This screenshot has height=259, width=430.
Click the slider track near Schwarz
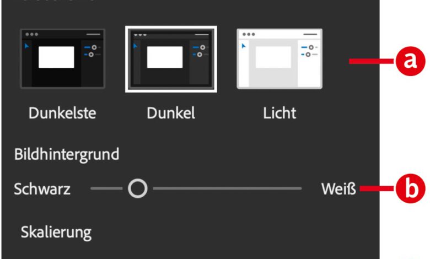102,189
